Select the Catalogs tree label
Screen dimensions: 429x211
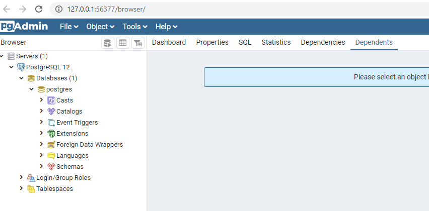click(69, 112)
